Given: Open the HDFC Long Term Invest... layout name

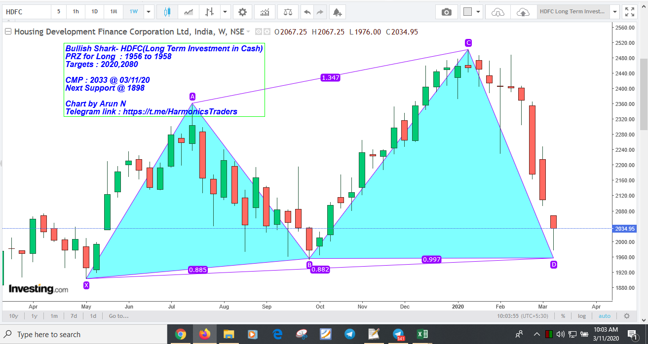Looking at the screenshot, I should [x=572, y=12].
